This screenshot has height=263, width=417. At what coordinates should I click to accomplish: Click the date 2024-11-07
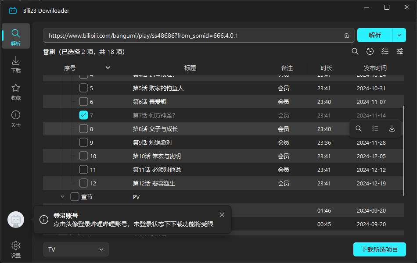pos(371,102)
